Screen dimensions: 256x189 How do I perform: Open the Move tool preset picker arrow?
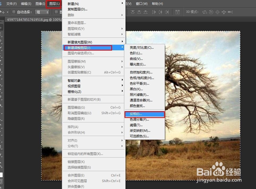(x=7, y=12)
